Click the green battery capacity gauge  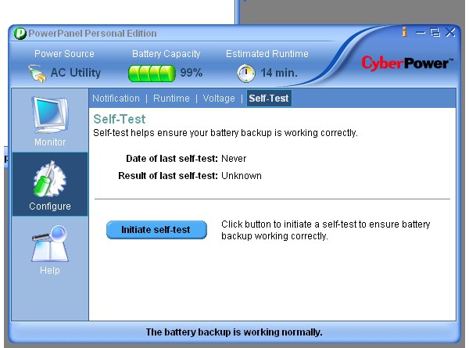coord(152,74)
